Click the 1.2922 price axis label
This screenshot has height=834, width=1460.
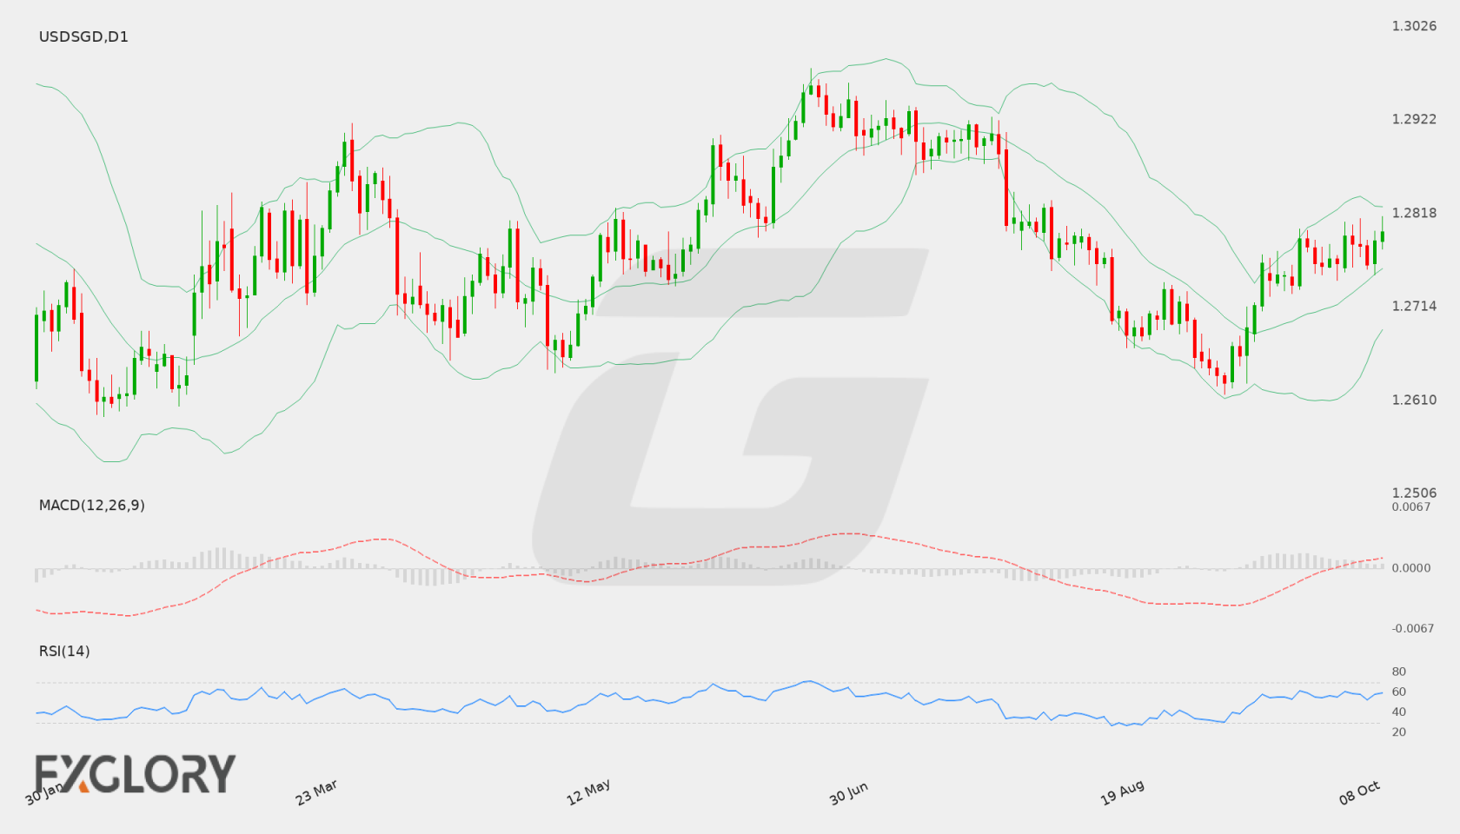click(1414, 119)
